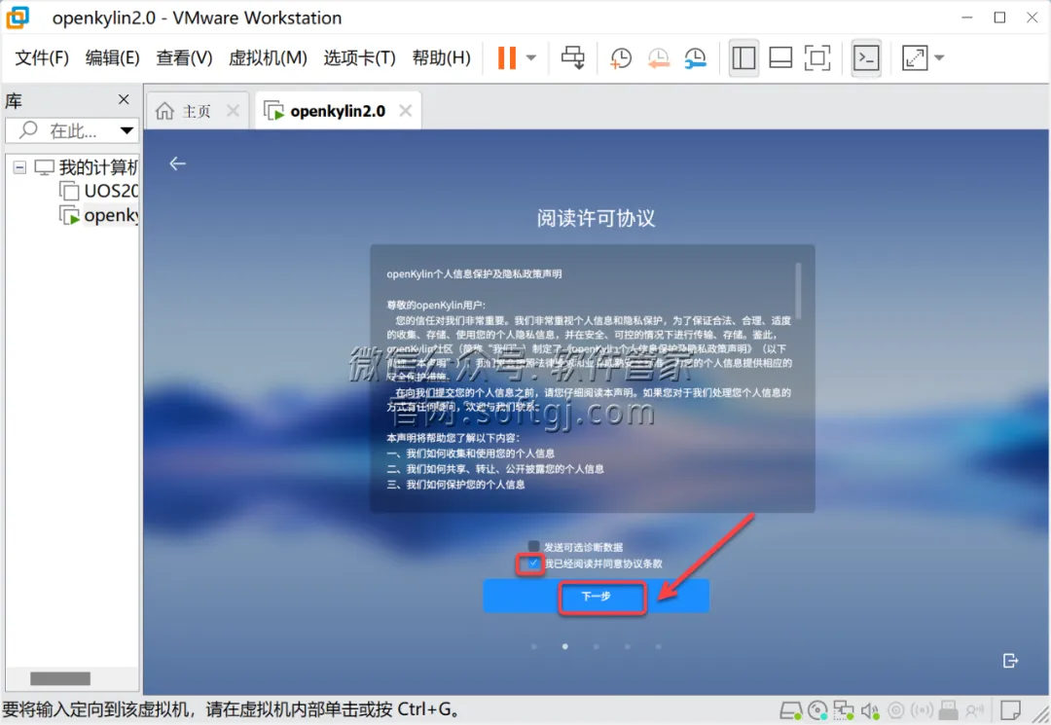Open the 编辑(E) menu

(112, 58)
